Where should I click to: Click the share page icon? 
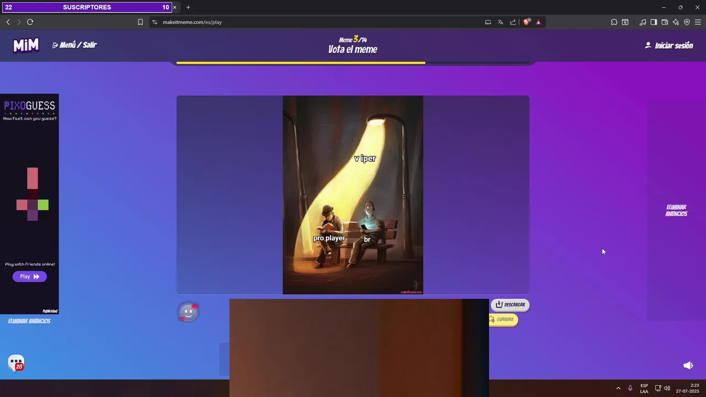pos(513,22)
